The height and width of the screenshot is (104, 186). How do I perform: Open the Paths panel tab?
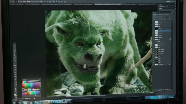(x=161, y=9)
